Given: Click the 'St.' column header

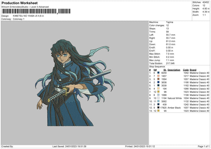Looking at the screenshot, I should click(165, 70).
